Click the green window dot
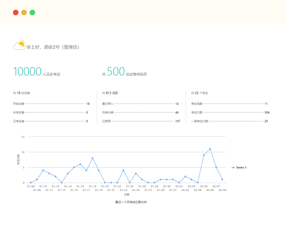Image resolution: width=286 pixels, height=245 pixels. coord(32,12)
